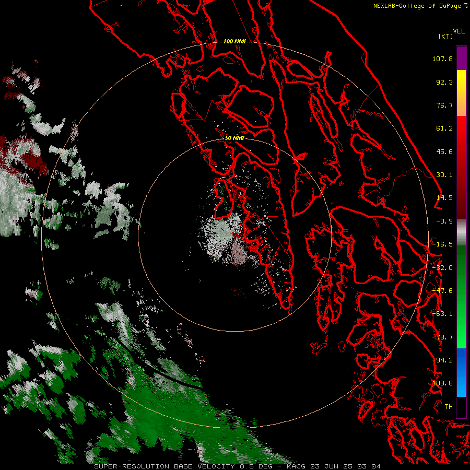This screenshot has width=470, height=470.
Task: Click the 100 NMI range ring label
Action: [234, 41]
